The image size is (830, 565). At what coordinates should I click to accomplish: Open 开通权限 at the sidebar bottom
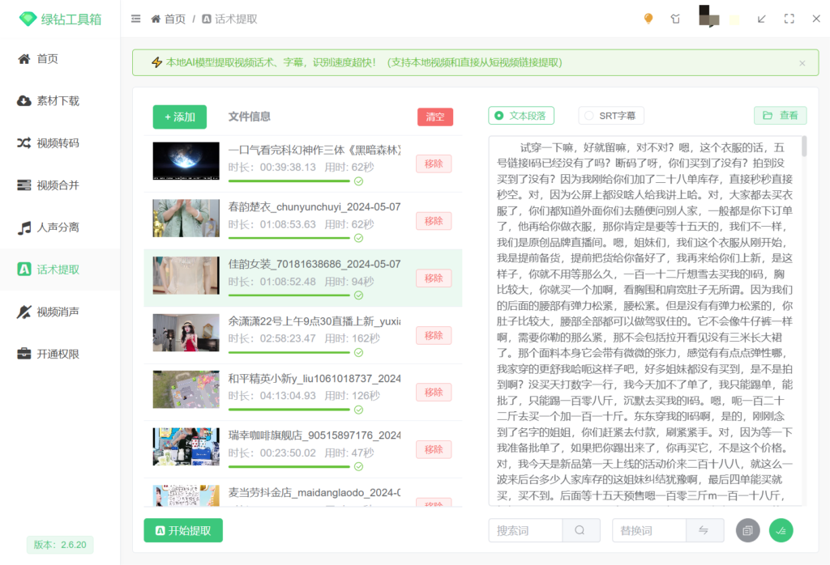pos(59,354)
